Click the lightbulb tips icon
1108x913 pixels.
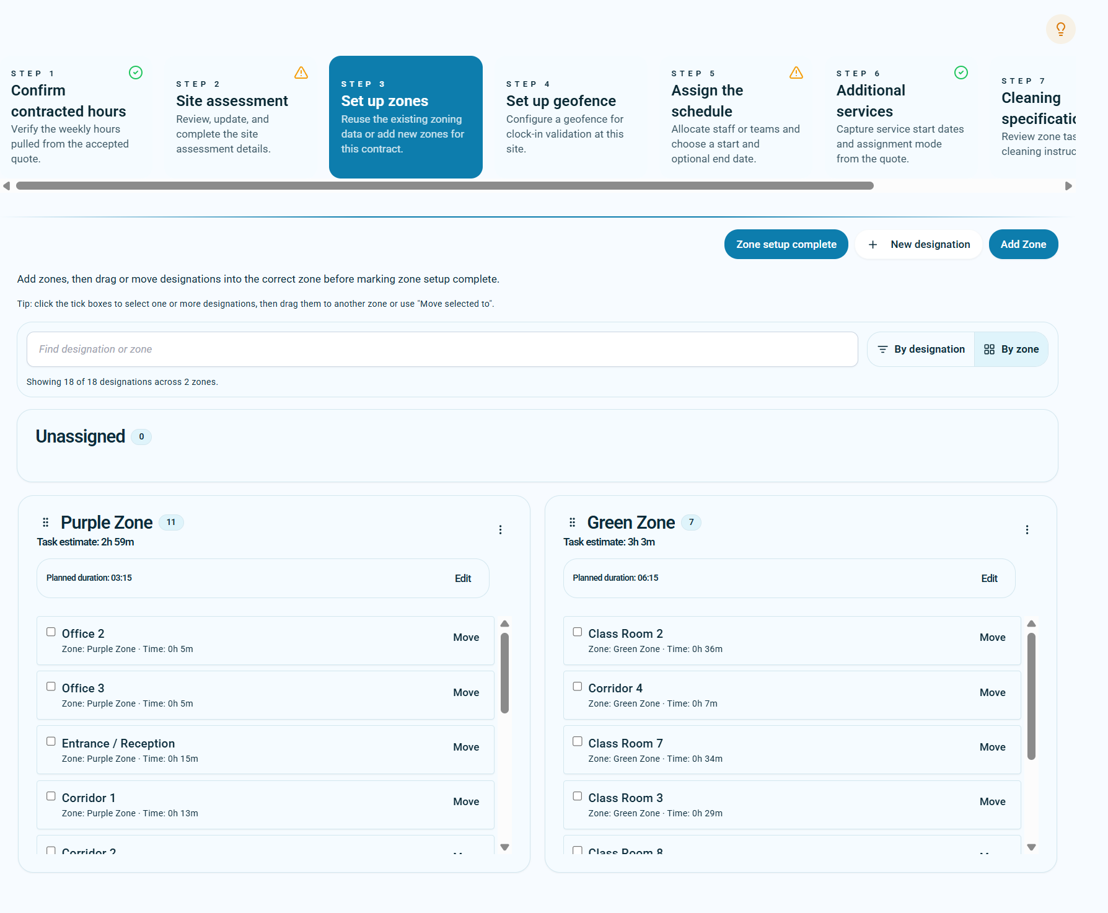[x=1060, y=29]
